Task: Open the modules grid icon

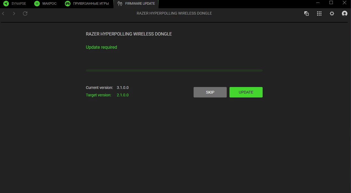Action: [x=319, y=13]
